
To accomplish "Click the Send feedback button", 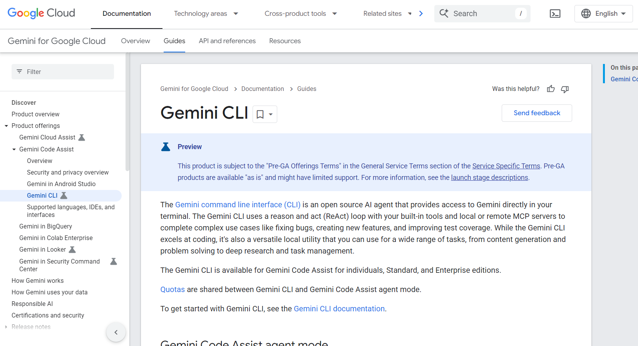I will (537, 113).
